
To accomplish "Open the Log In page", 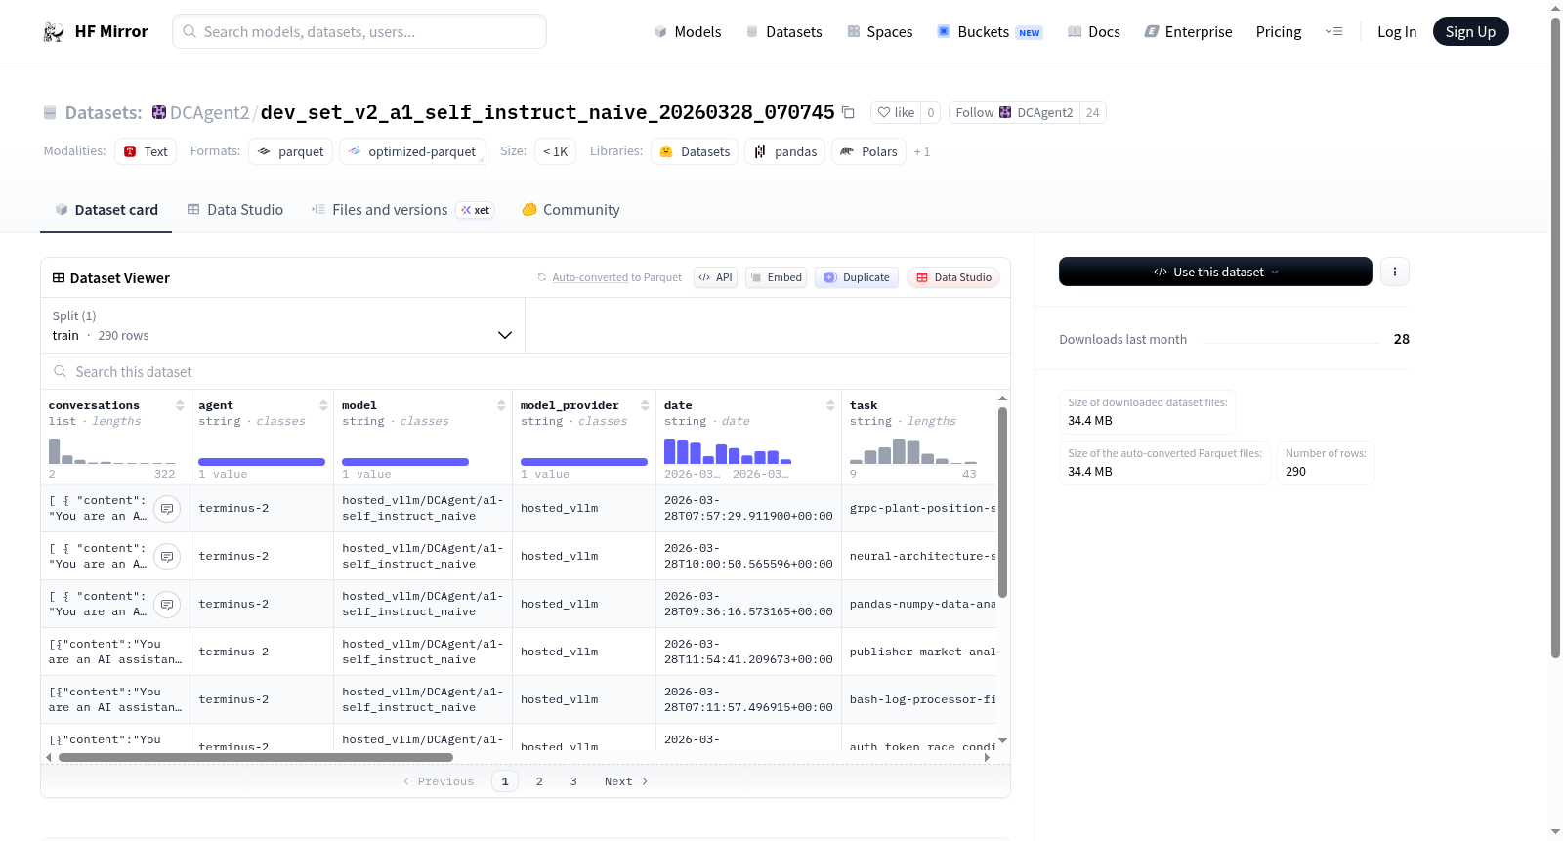I will (x=1397, y=32).
